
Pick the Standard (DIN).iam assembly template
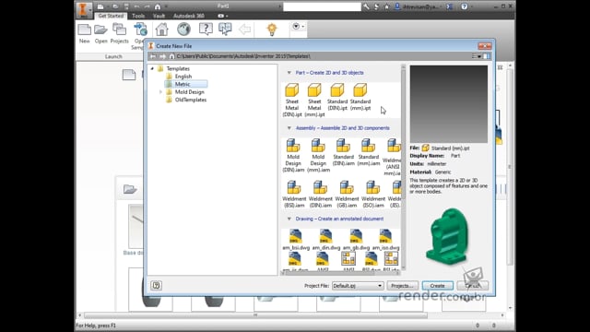click(x=343, y=152)
